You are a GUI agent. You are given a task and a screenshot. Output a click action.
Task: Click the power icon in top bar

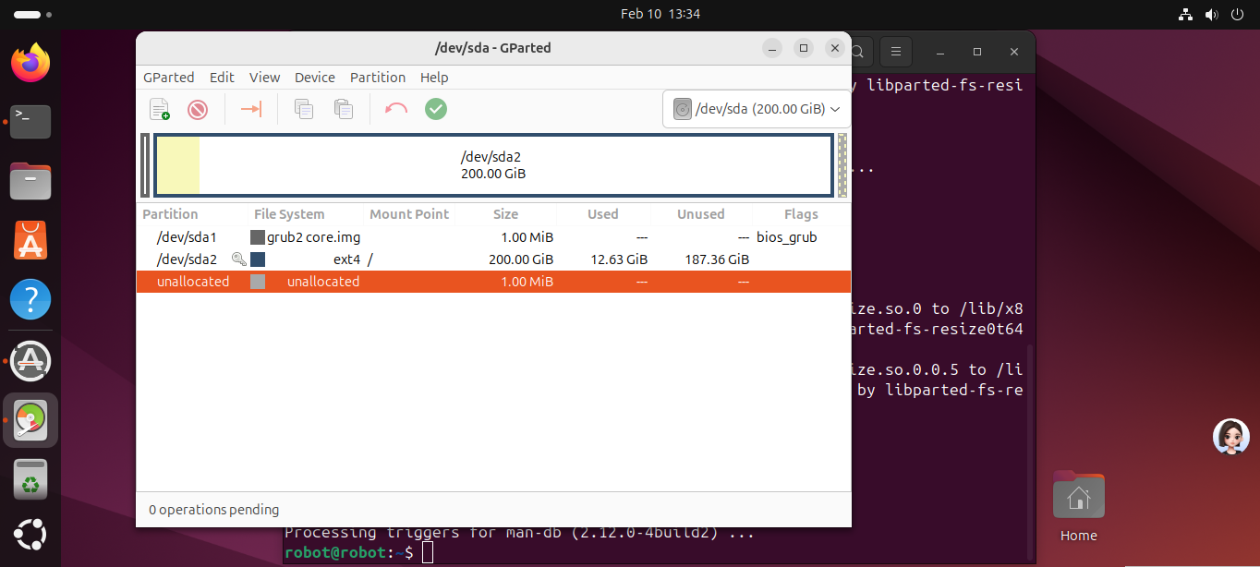pos(1238,14)
